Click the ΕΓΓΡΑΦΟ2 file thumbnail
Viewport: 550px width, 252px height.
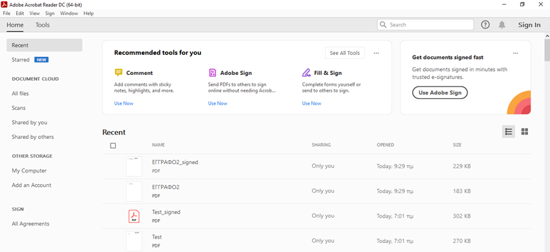click(x=134, y=191)
